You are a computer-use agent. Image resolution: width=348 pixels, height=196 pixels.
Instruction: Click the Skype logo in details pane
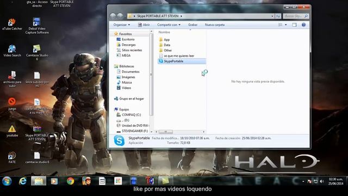tap(119, 140)
